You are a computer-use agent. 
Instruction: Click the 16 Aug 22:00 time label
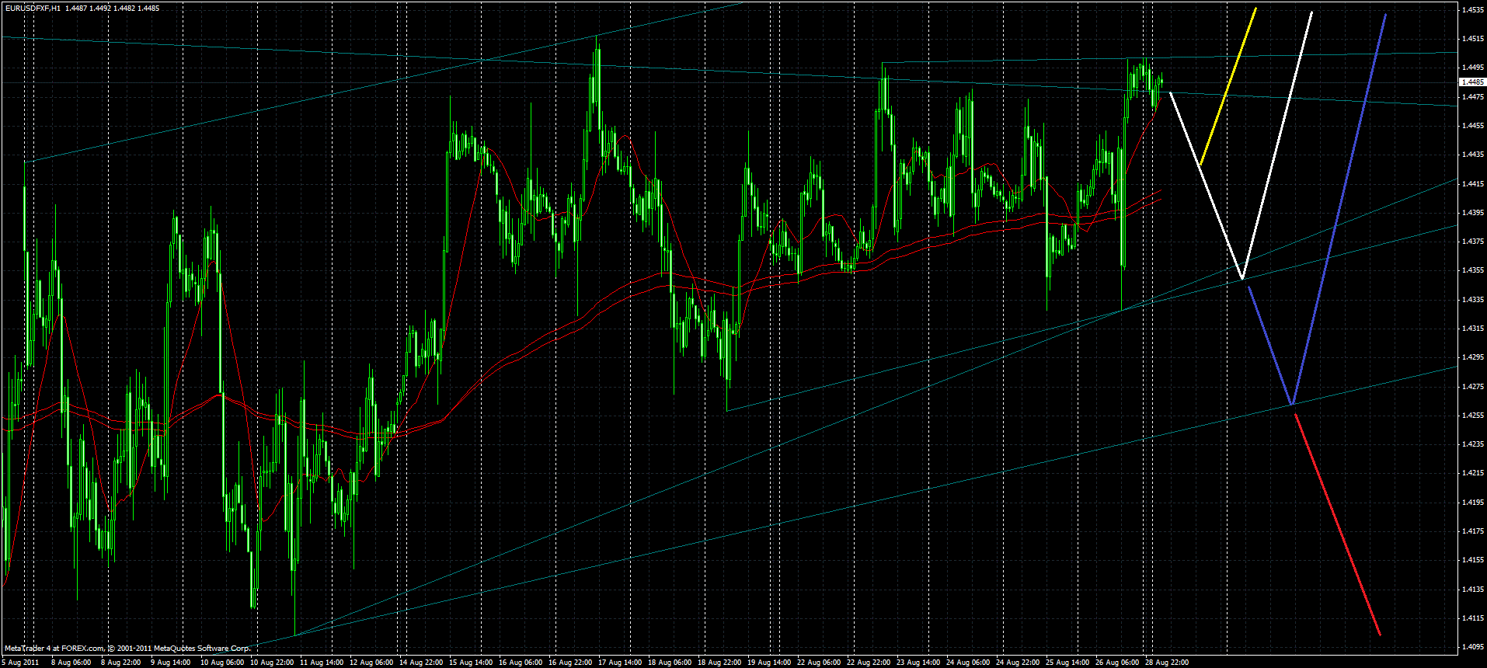570,663
